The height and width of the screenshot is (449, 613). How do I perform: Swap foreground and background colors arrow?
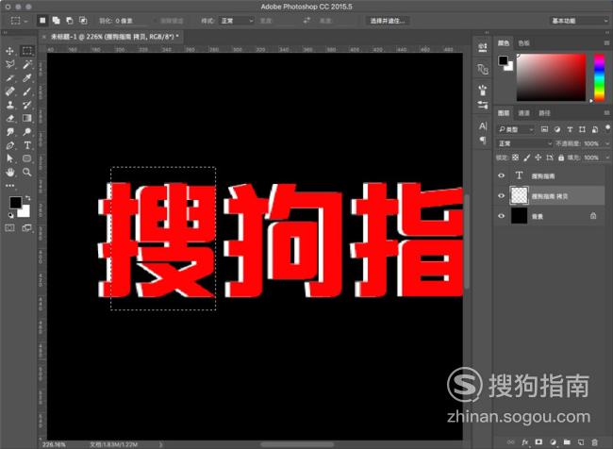(x=27, y=198)
